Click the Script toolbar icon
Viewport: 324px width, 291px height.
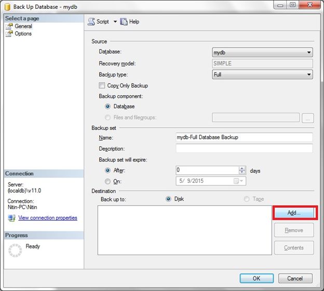click(x=91, y=21)
